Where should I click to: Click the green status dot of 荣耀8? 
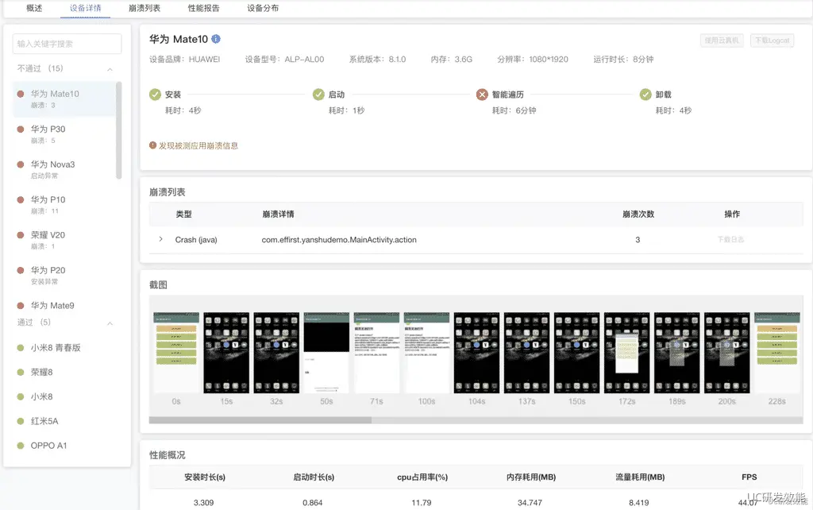(x=21, y=372)
